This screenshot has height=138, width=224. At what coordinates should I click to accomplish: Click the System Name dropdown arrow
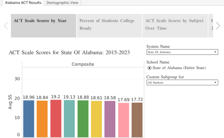[x=215, y=52]
